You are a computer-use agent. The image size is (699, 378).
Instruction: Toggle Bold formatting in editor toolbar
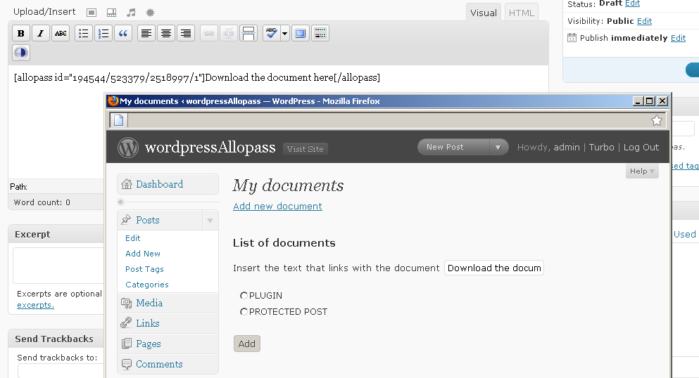click(21, 33)
